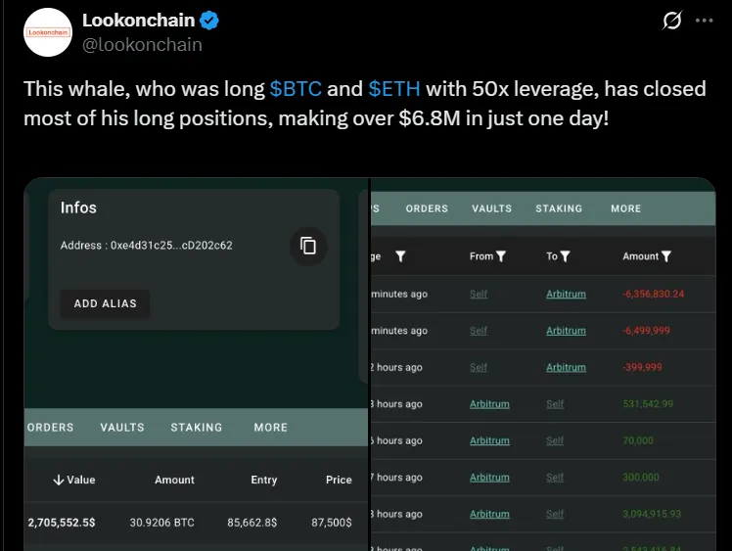Click the Self link in the 531,542.99 row

click(x=555, y=404)
